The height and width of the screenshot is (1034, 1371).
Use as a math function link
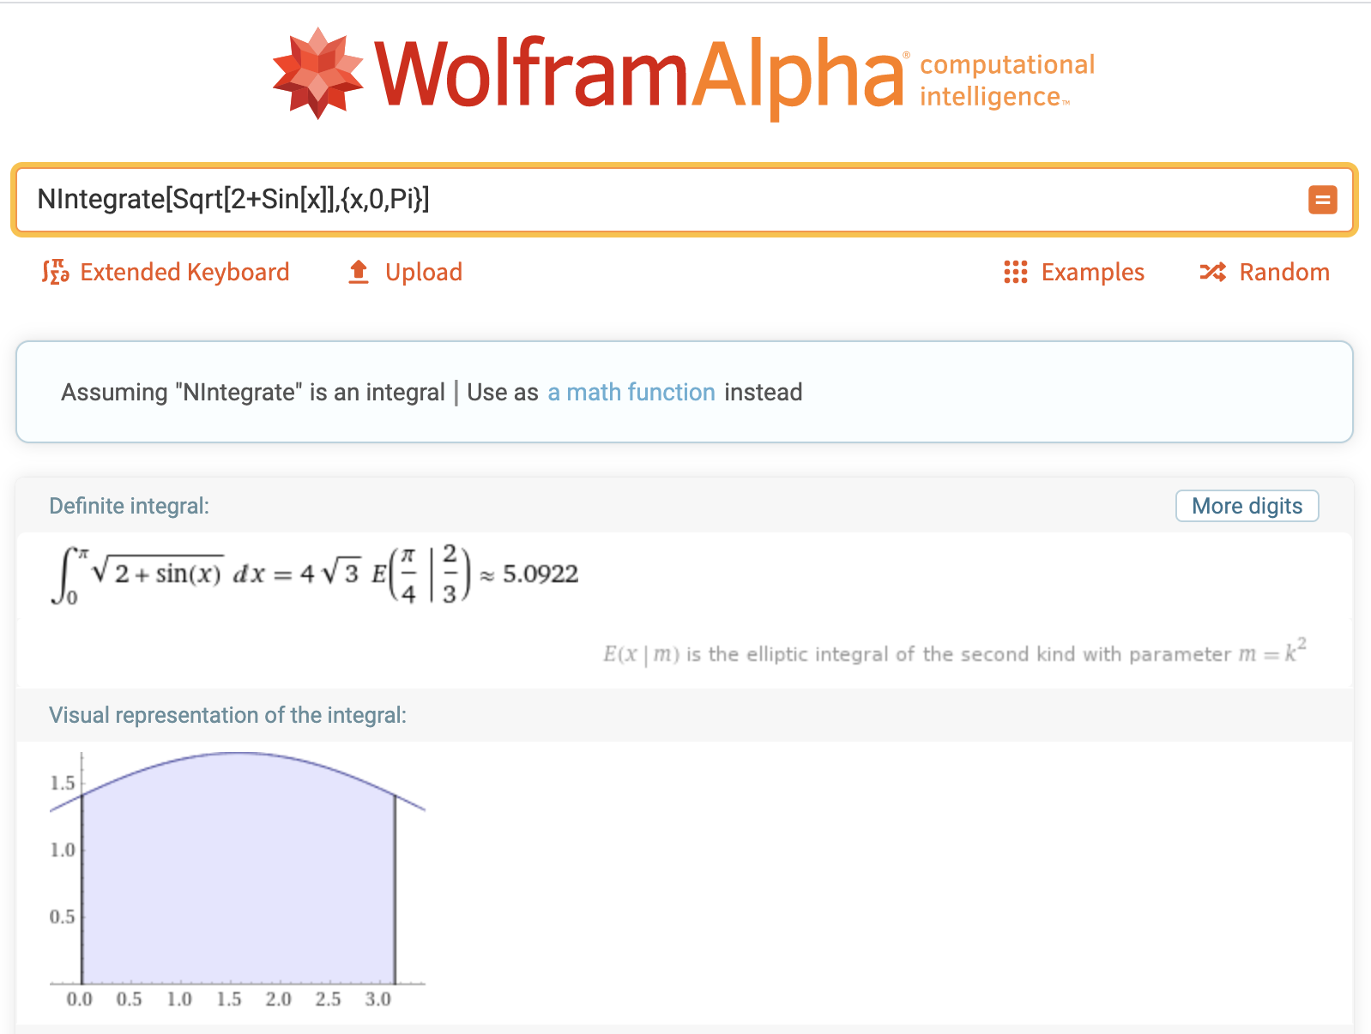pyautogui.click(x=631, y=392)
